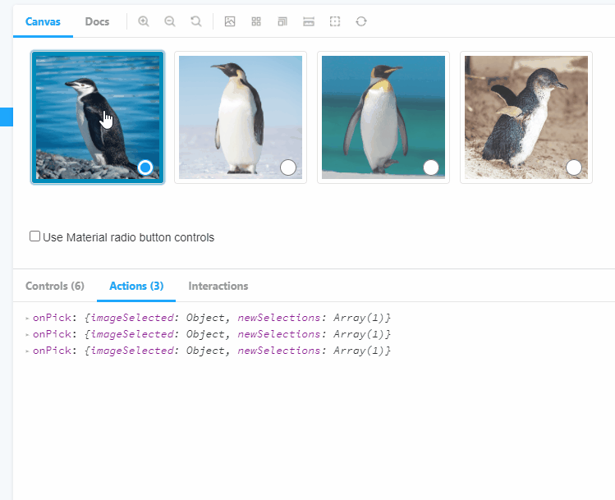Toggle the grid overlay icon
The image size is (615, 500).
pyautogui.click(x=256, y=21)
